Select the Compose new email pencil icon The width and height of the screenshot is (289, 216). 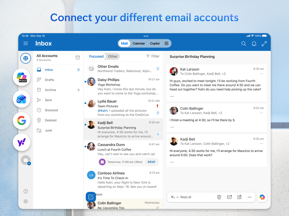pyautogui.click(x=91, y=197)
